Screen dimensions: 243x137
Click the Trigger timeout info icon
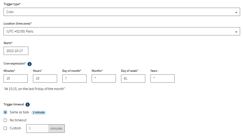coord(27,104)
